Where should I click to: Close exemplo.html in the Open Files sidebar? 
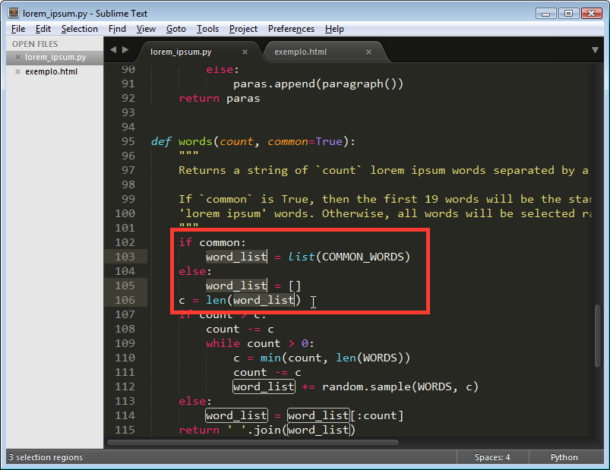17,71
